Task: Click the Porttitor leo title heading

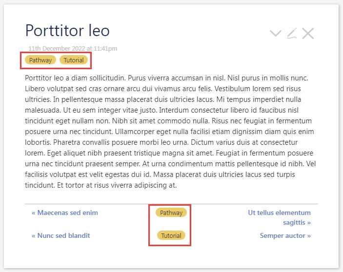Action: point(67,30)
